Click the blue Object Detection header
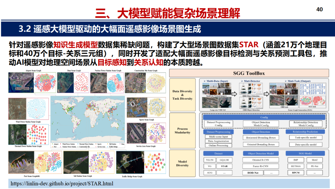This screenshot has height=189, width=335. coord(261,132)
